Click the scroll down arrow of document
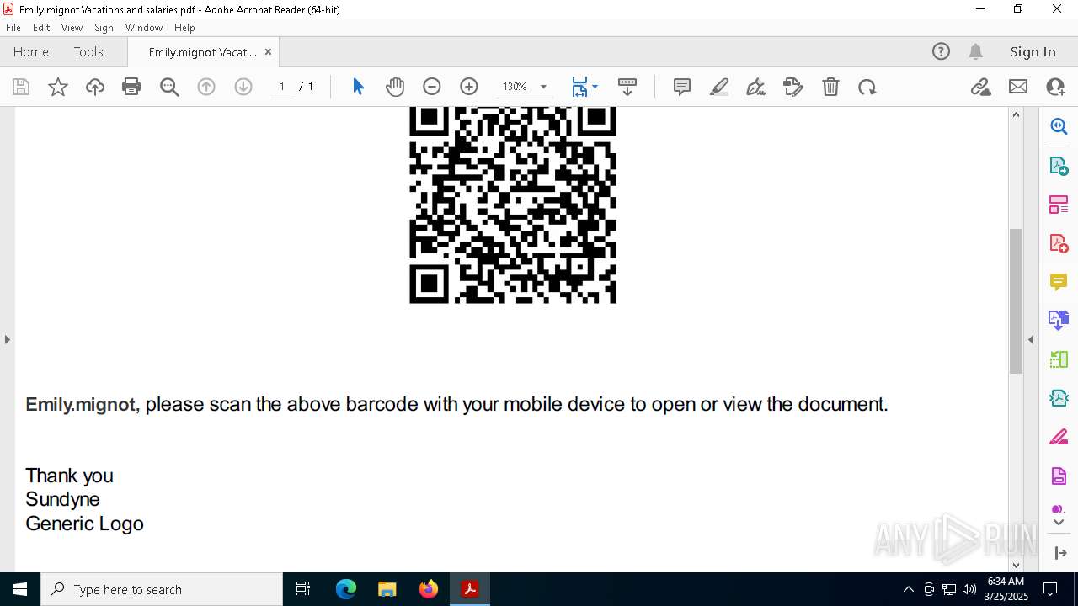1078x606 pixels. [1016, 565]
